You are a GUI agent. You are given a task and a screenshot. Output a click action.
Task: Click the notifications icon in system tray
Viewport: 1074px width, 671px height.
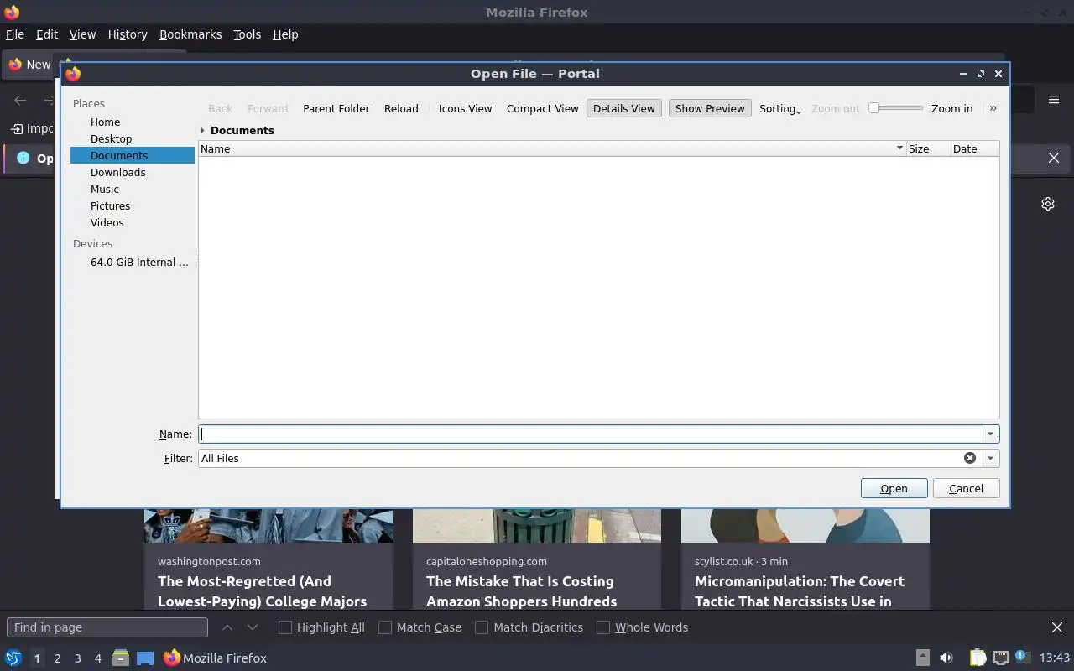1022,657
